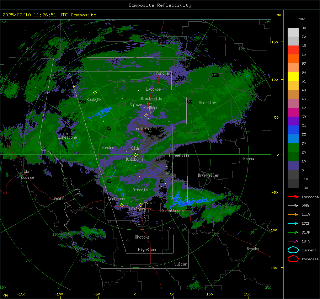Click the dBZ legend heading
The height and width of the screenshot is (299, 320).
(x=302, y=19)
